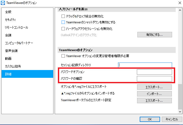Select 会議 in the sidebar
This screenshot has height=125, width=183.
point(8,35)
